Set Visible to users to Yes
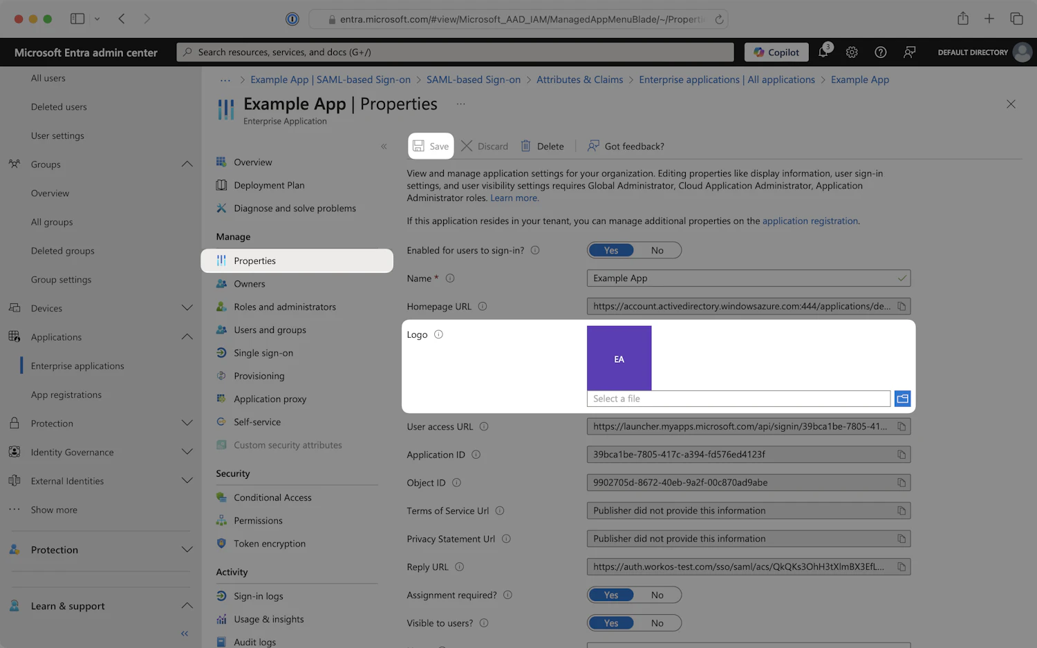 coord(611,623)
